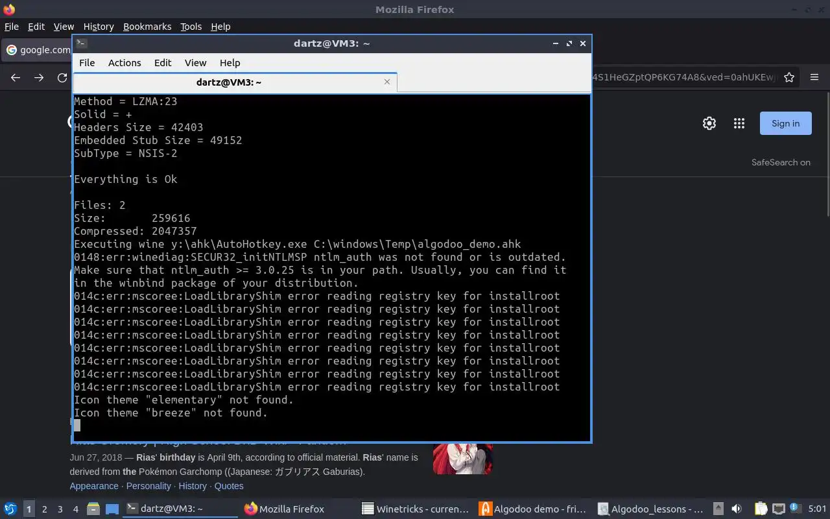Close the dartz@VM3 terminal tab
This screenshot has height=519, width=830.
click(387, 82)
